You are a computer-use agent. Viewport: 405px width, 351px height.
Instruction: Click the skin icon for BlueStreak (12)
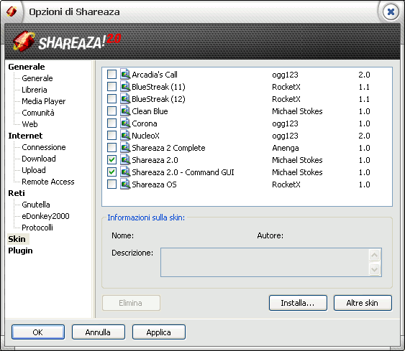click(125, 99)
